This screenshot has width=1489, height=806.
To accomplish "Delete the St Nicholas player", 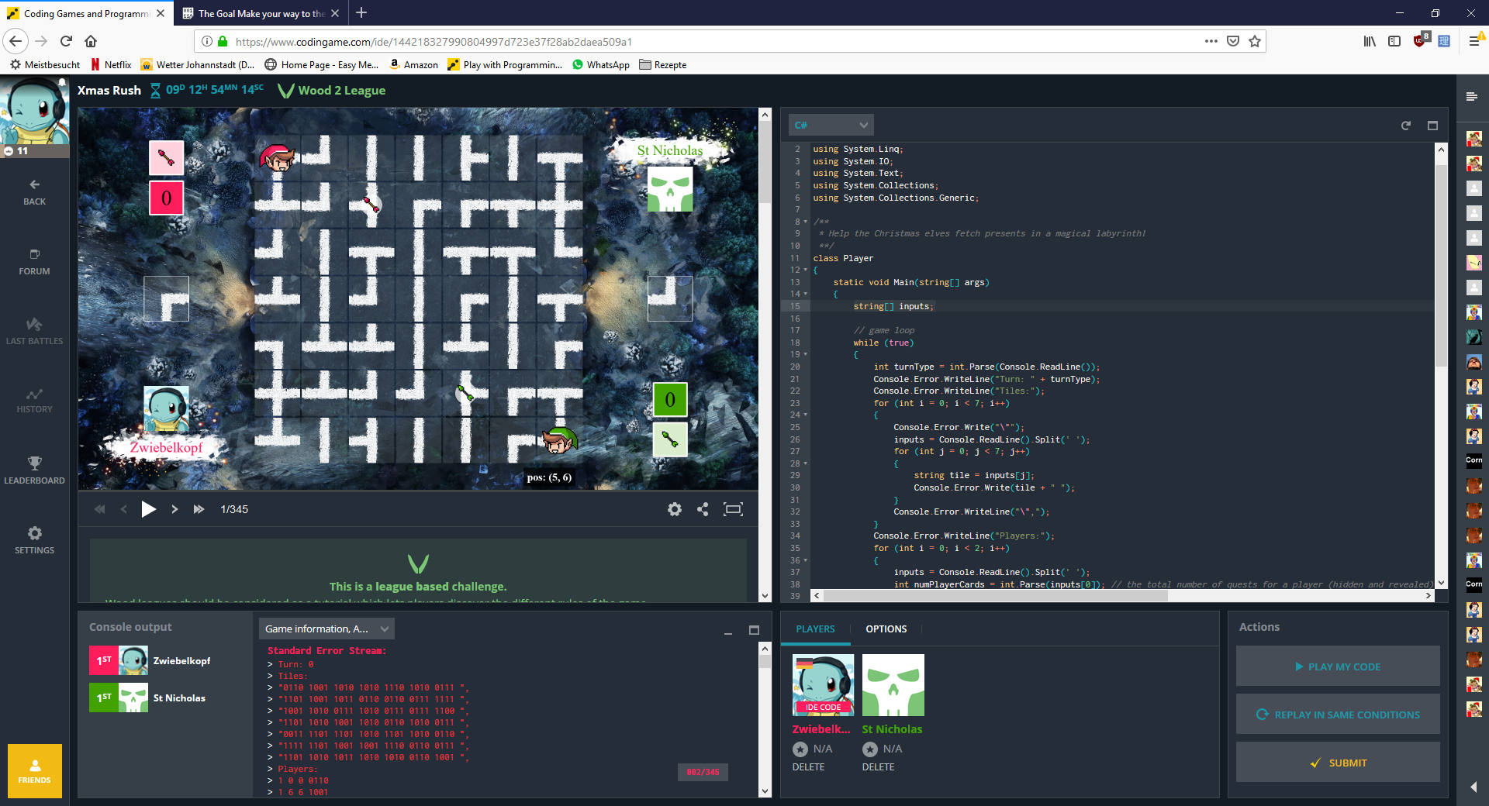I will [878, 766].
